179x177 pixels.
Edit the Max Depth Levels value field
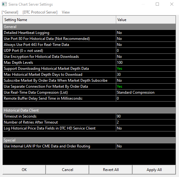tap(146, 63)
